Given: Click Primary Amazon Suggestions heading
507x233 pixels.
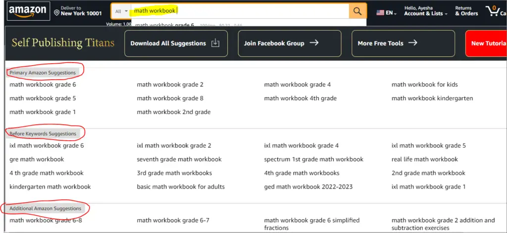Looking at the screenshot, I should [43, 73].
